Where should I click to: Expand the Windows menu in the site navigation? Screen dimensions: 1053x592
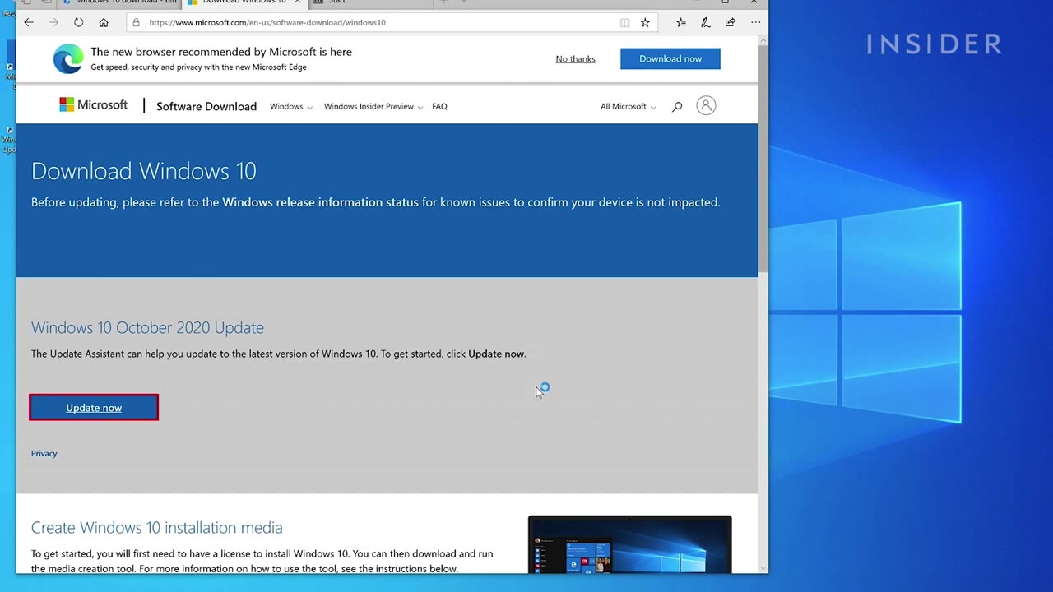291,106
